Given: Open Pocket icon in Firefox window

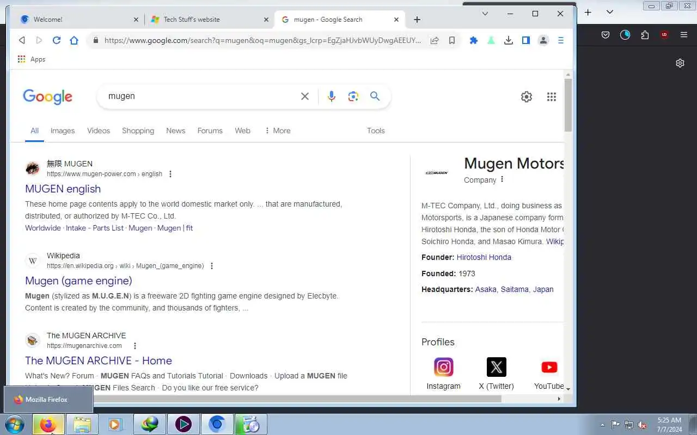Looking at the screenshot, I should (x=606, y=35).
